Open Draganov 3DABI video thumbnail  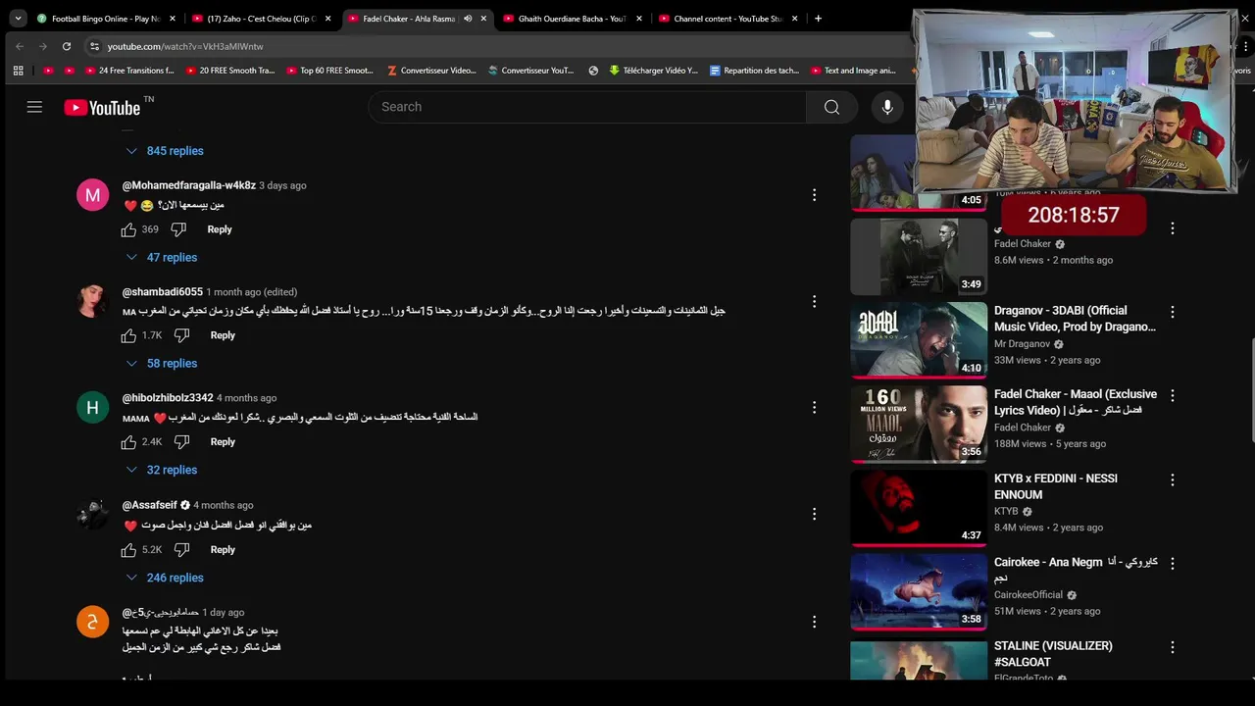tap(919, 339)
